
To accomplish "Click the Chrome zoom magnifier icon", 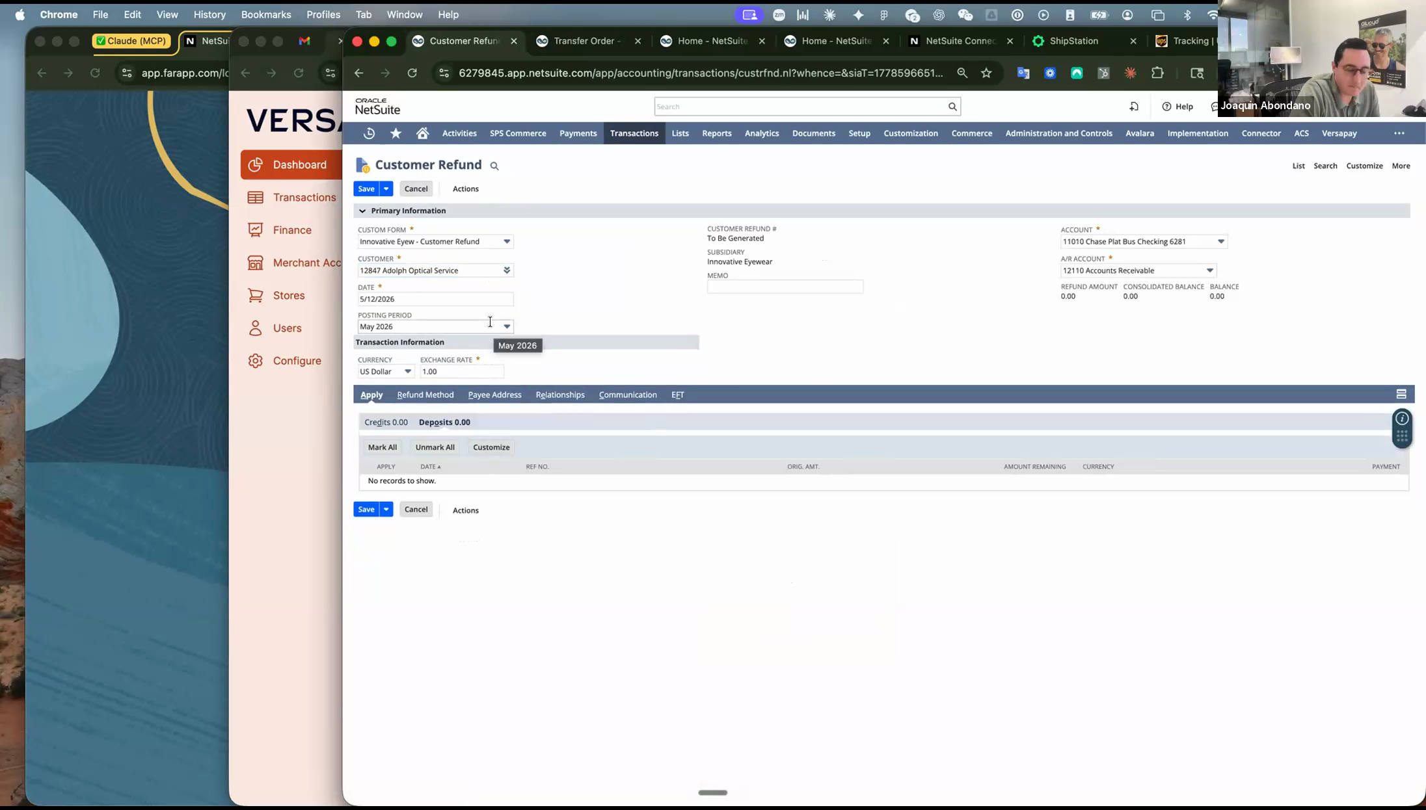I will [962, 73].
